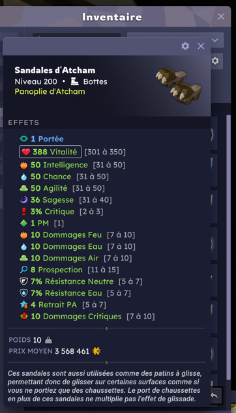Select the highlighted 388 Vitalité effect
The height and width of the screenshot is (413, 236).
pyautogui.click(x=50, y=152)
